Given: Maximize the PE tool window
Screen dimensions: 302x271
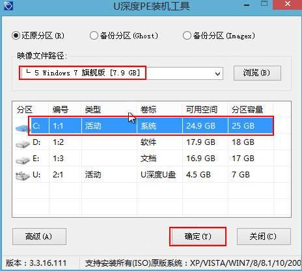Looking at the screenshot, I should (x=264, y=3).
